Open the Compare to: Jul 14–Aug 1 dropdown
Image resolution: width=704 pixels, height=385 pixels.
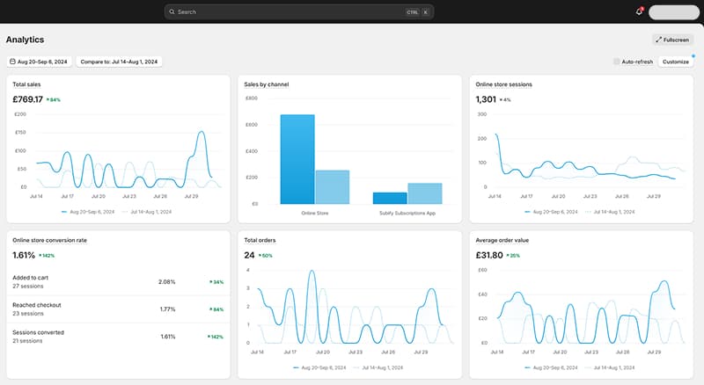pyautogui.click(x=118, y=62)
